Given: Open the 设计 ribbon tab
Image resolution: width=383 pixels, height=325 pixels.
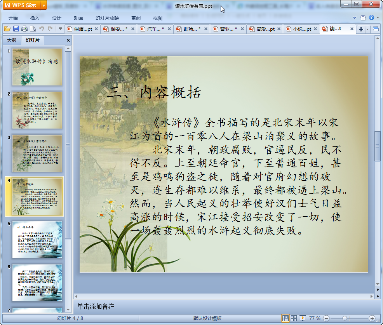Looking at the screenshot, I should tap(56, 18).
